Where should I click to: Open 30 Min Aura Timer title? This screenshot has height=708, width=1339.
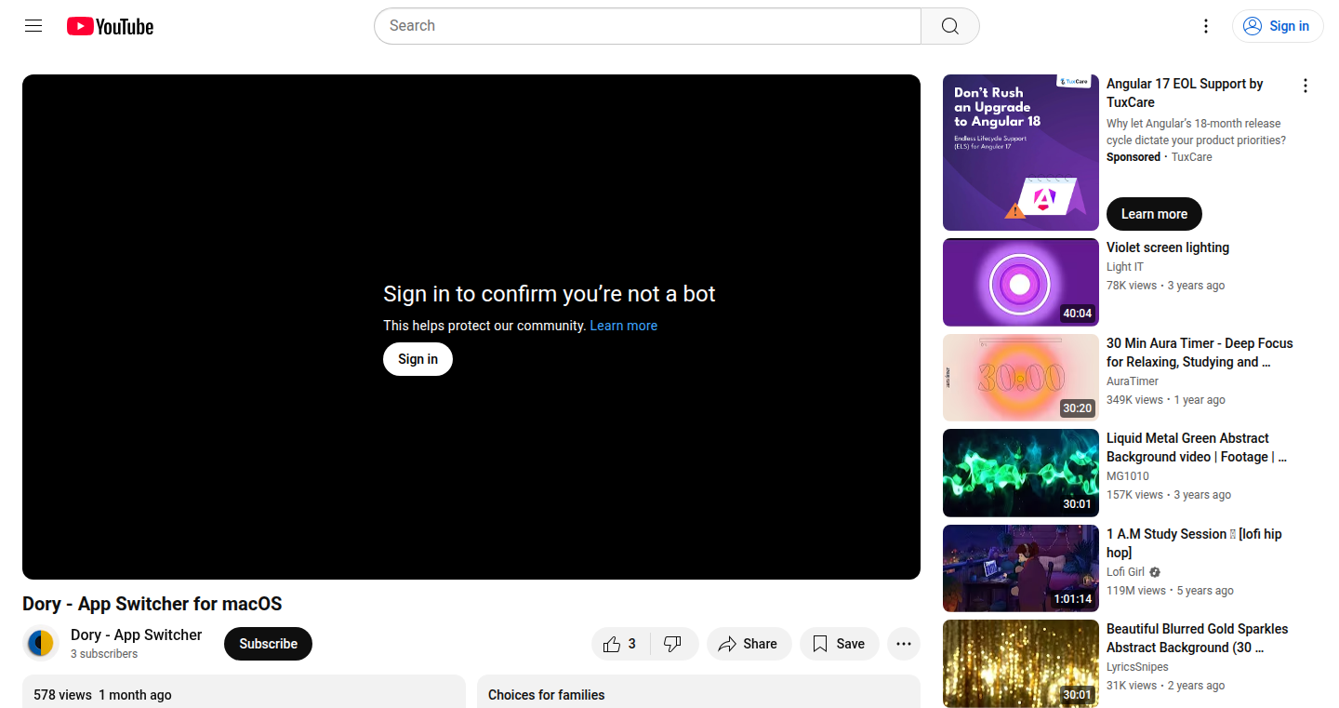point(1200,353)
